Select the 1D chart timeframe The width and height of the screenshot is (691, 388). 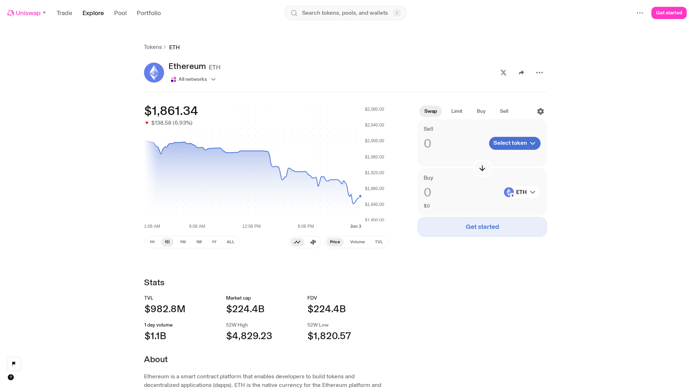[167, 242]
